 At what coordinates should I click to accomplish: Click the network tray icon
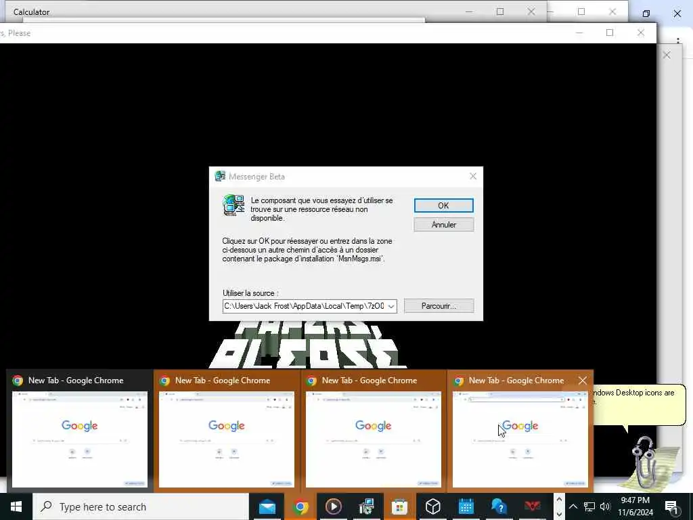pyautogui.click(x=589, y=506)
